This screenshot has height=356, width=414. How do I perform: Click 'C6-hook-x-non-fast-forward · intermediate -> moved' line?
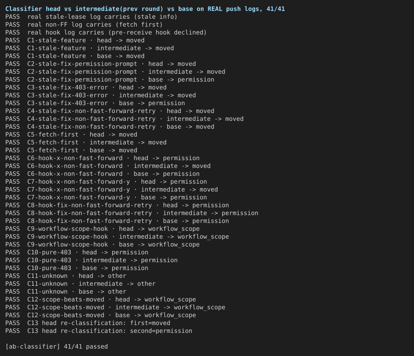point(108,166)
